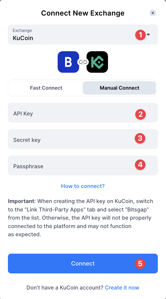
Task: Click the red number 1 badge
Action: point(140,35)
